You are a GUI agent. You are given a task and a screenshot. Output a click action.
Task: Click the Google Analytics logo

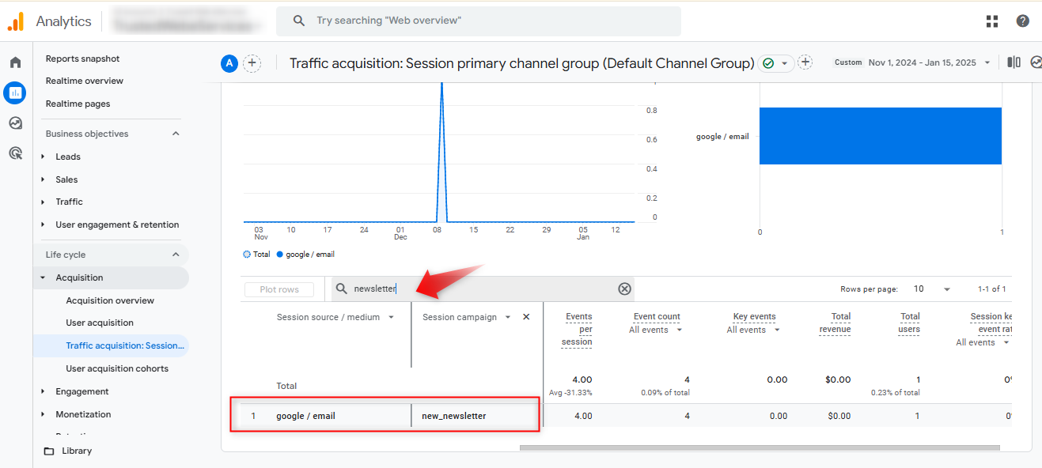(x=16, y=21)
